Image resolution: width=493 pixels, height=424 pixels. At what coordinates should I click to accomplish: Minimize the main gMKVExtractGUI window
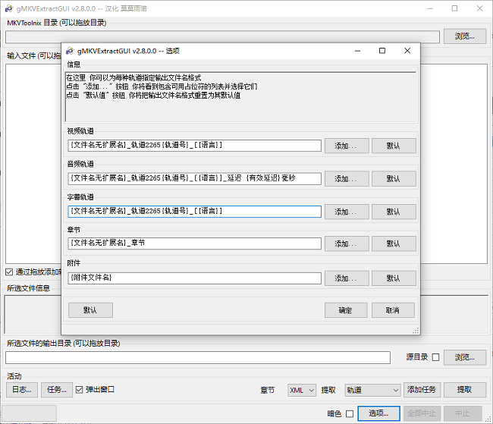point(430,8)
